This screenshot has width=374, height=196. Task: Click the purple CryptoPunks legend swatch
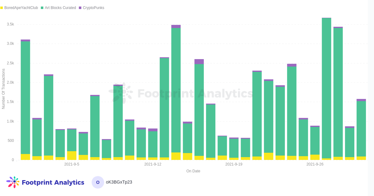80,8
